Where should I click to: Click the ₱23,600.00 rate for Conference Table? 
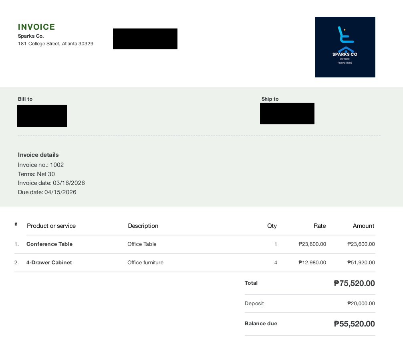pyautogui.click(x=312, y=244)
